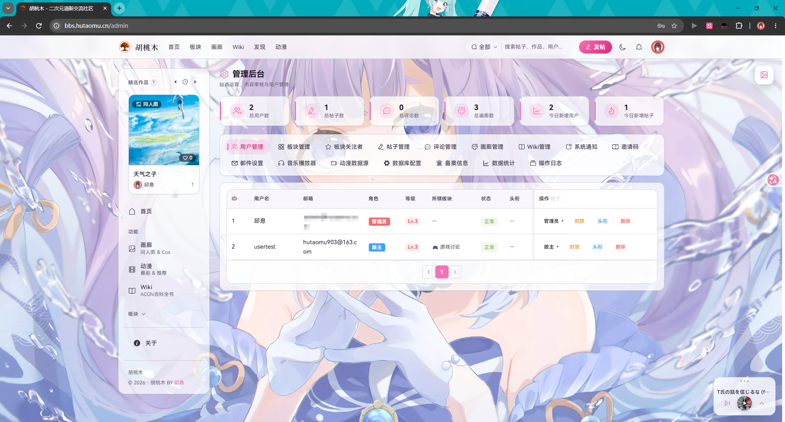Expand the 板块 section in the sidebar
Image resolution: width=785 pixels, height=422 pixels.
pyautogui.click(x=137, y=314)
